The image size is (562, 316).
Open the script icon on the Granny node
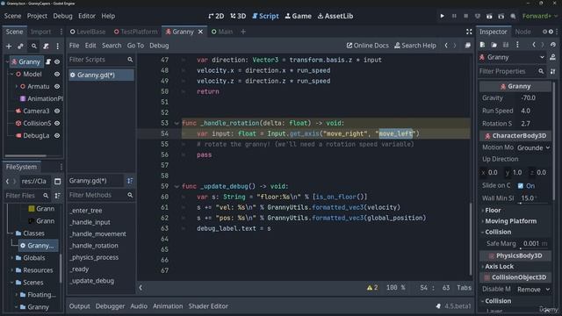click(48, 61)
